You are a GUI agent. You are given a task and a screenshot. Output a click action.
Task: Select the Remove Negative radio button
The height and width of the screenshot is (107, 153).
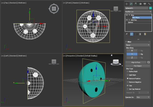tap(128, 82)
